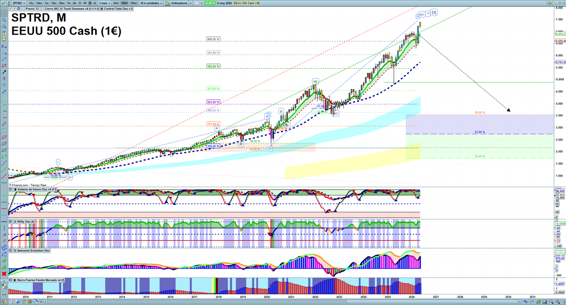Click the zoom-out magnifier at bottom right
This screenshot has height=305, width=566.
coord(551,302)
